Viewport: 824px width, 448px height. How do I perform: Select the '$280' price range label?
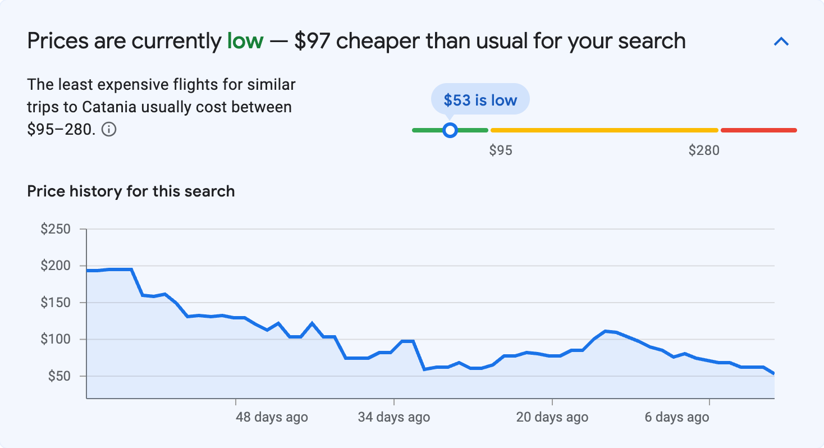(x=705, y=150)
